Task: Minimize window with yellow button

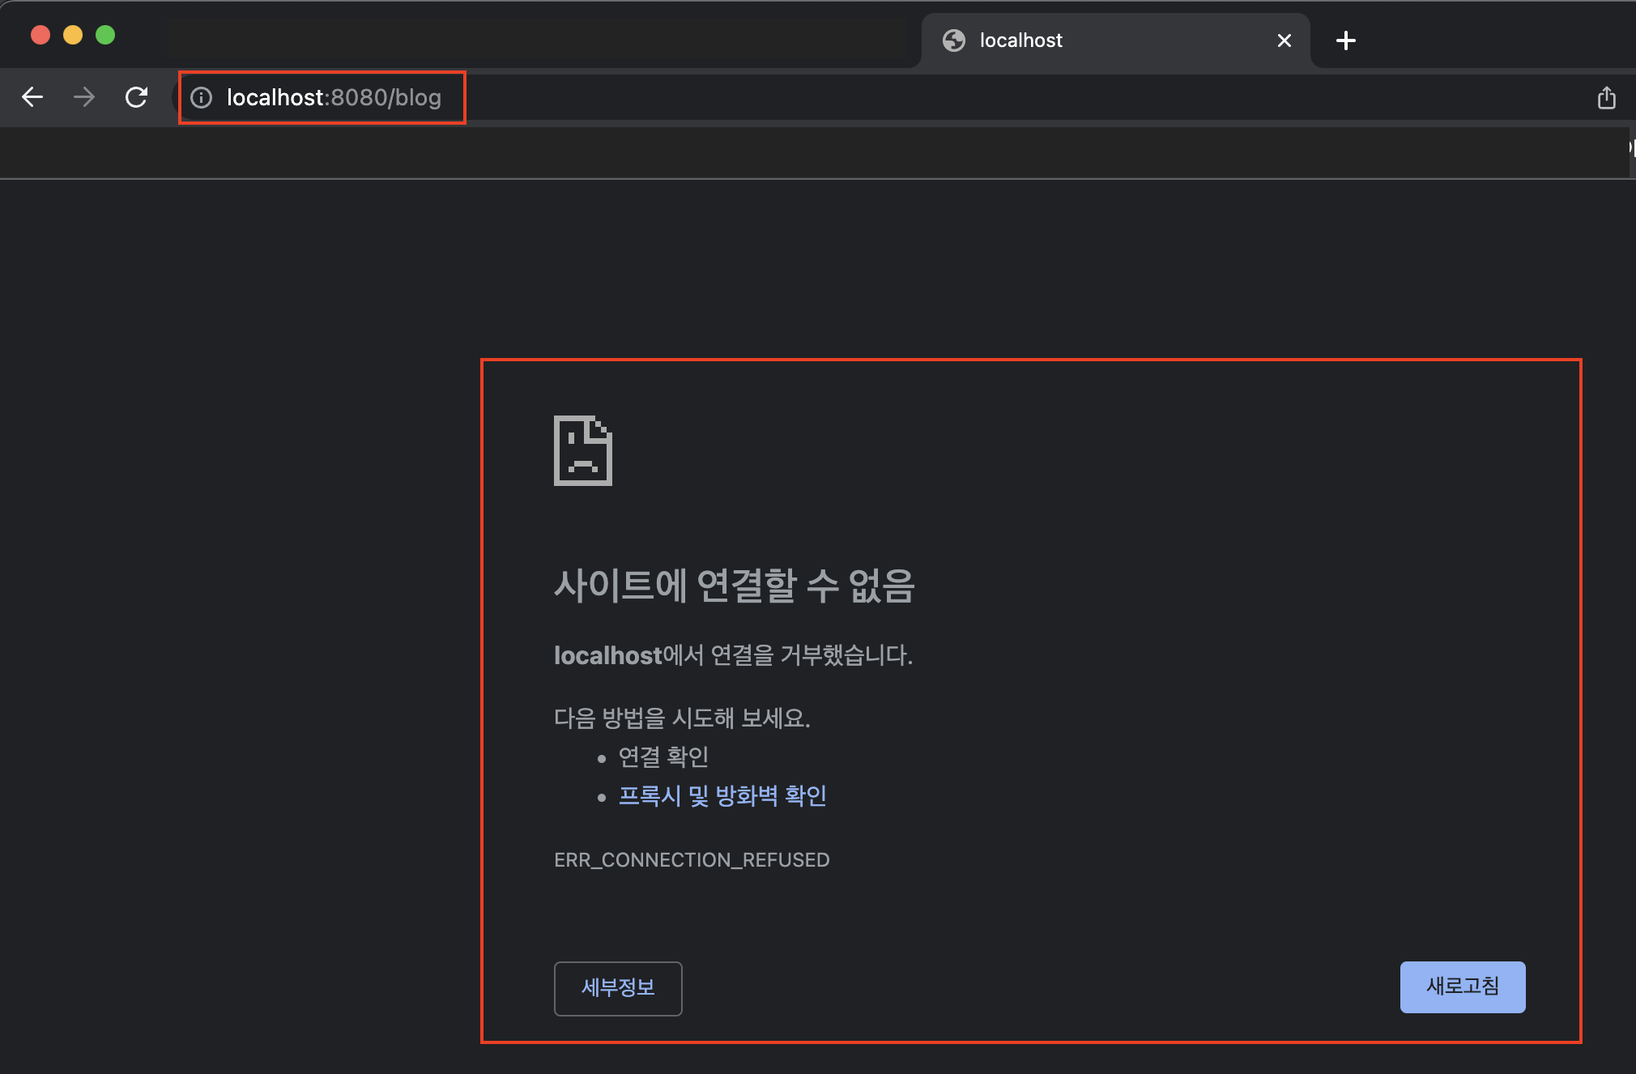Action: 73,35
